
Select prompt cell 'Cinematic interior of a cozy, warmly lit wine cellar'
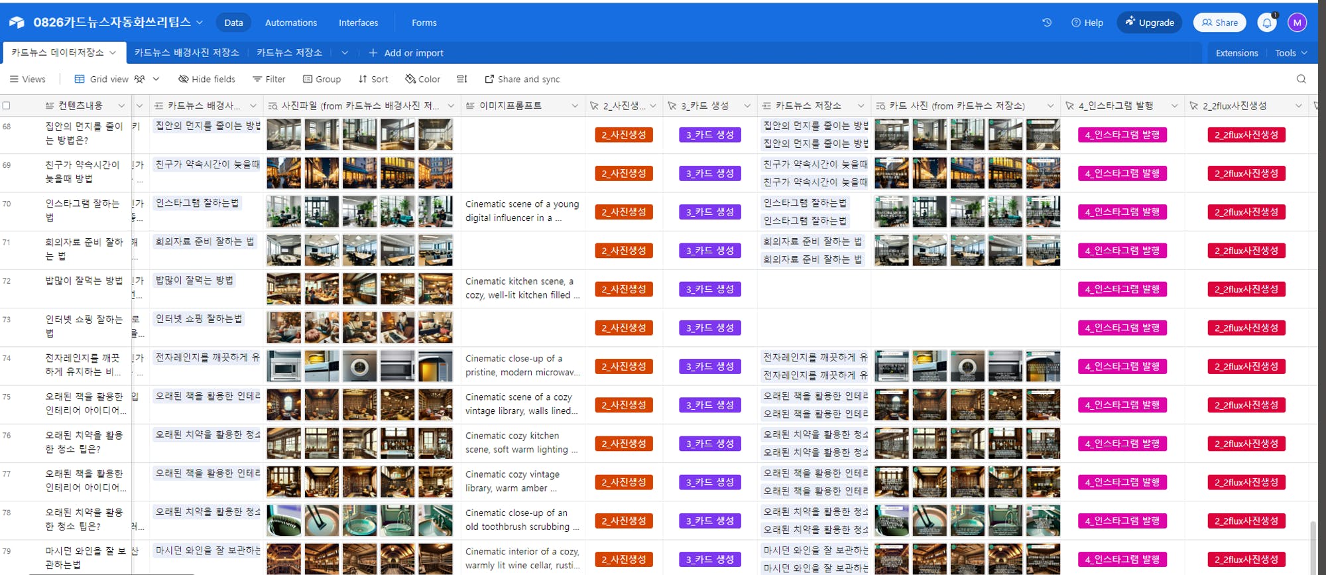522,558
